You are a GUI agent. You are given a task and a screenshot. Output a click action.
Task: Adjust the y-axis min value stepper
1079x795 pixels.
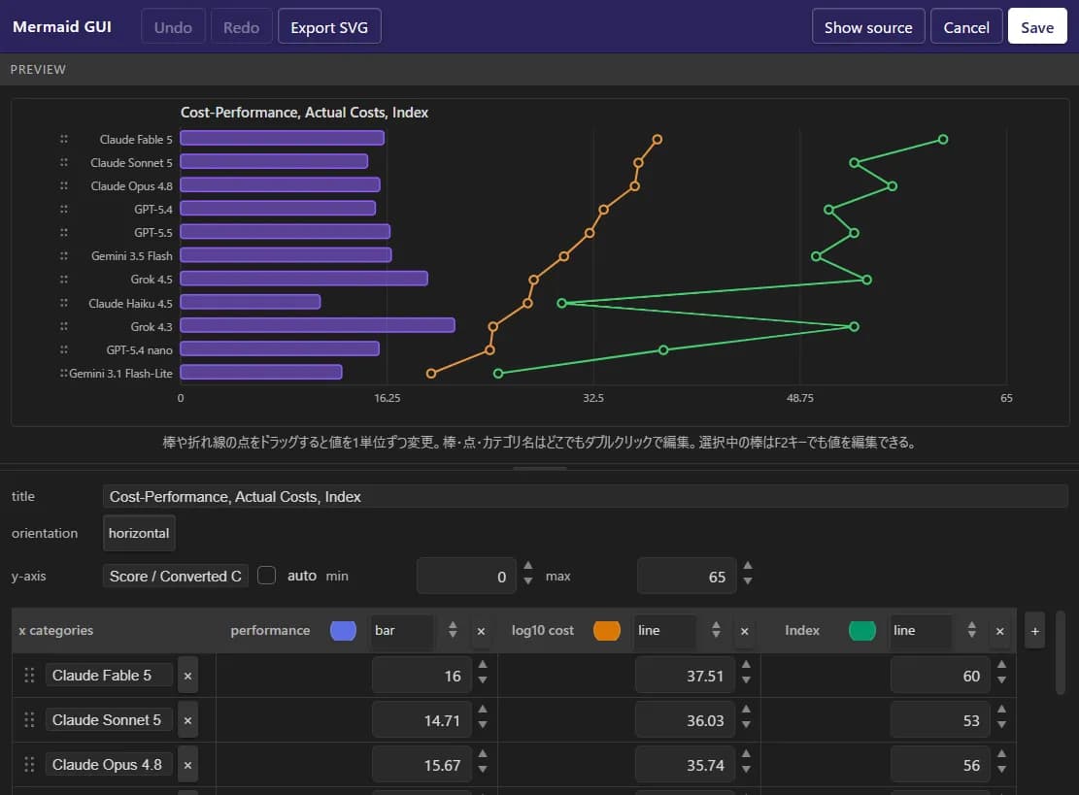[x=527, y=573]
